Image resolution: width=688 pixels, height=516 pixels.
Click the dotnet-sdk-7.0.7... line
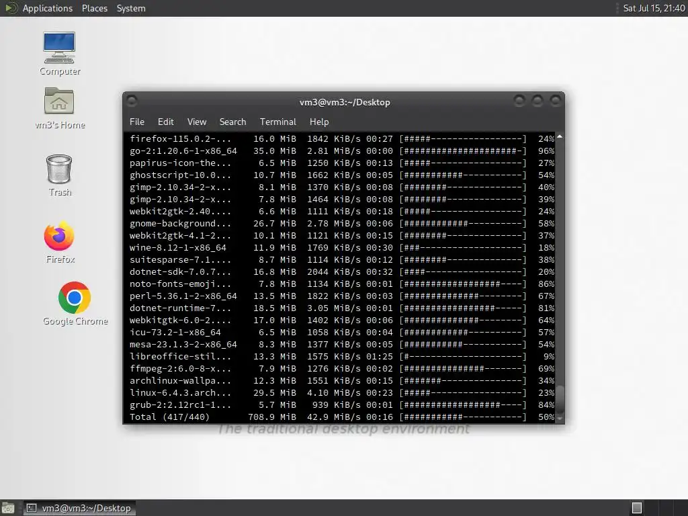(x=342, y=271)
